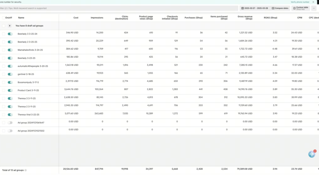
Task: Turn on Ad group 20241121021502
Action: 10,131
